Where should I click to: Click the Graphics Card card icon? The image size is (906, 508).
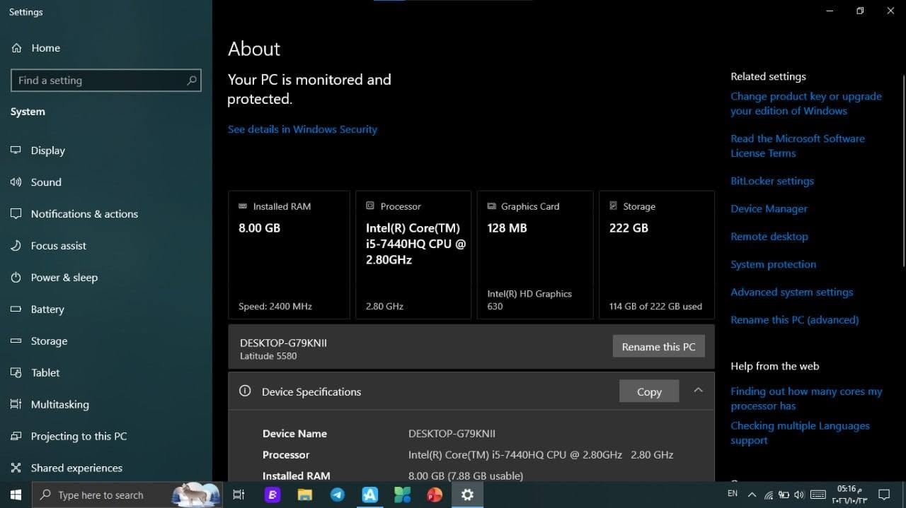point(491,206)
